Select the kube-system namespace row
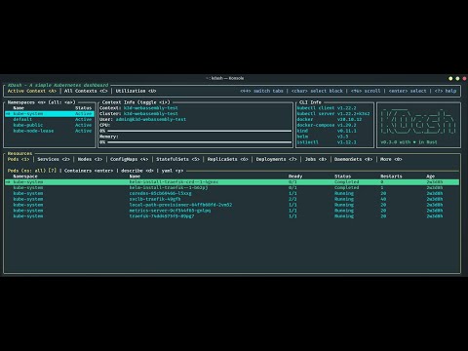 click(x=50, y=114)
